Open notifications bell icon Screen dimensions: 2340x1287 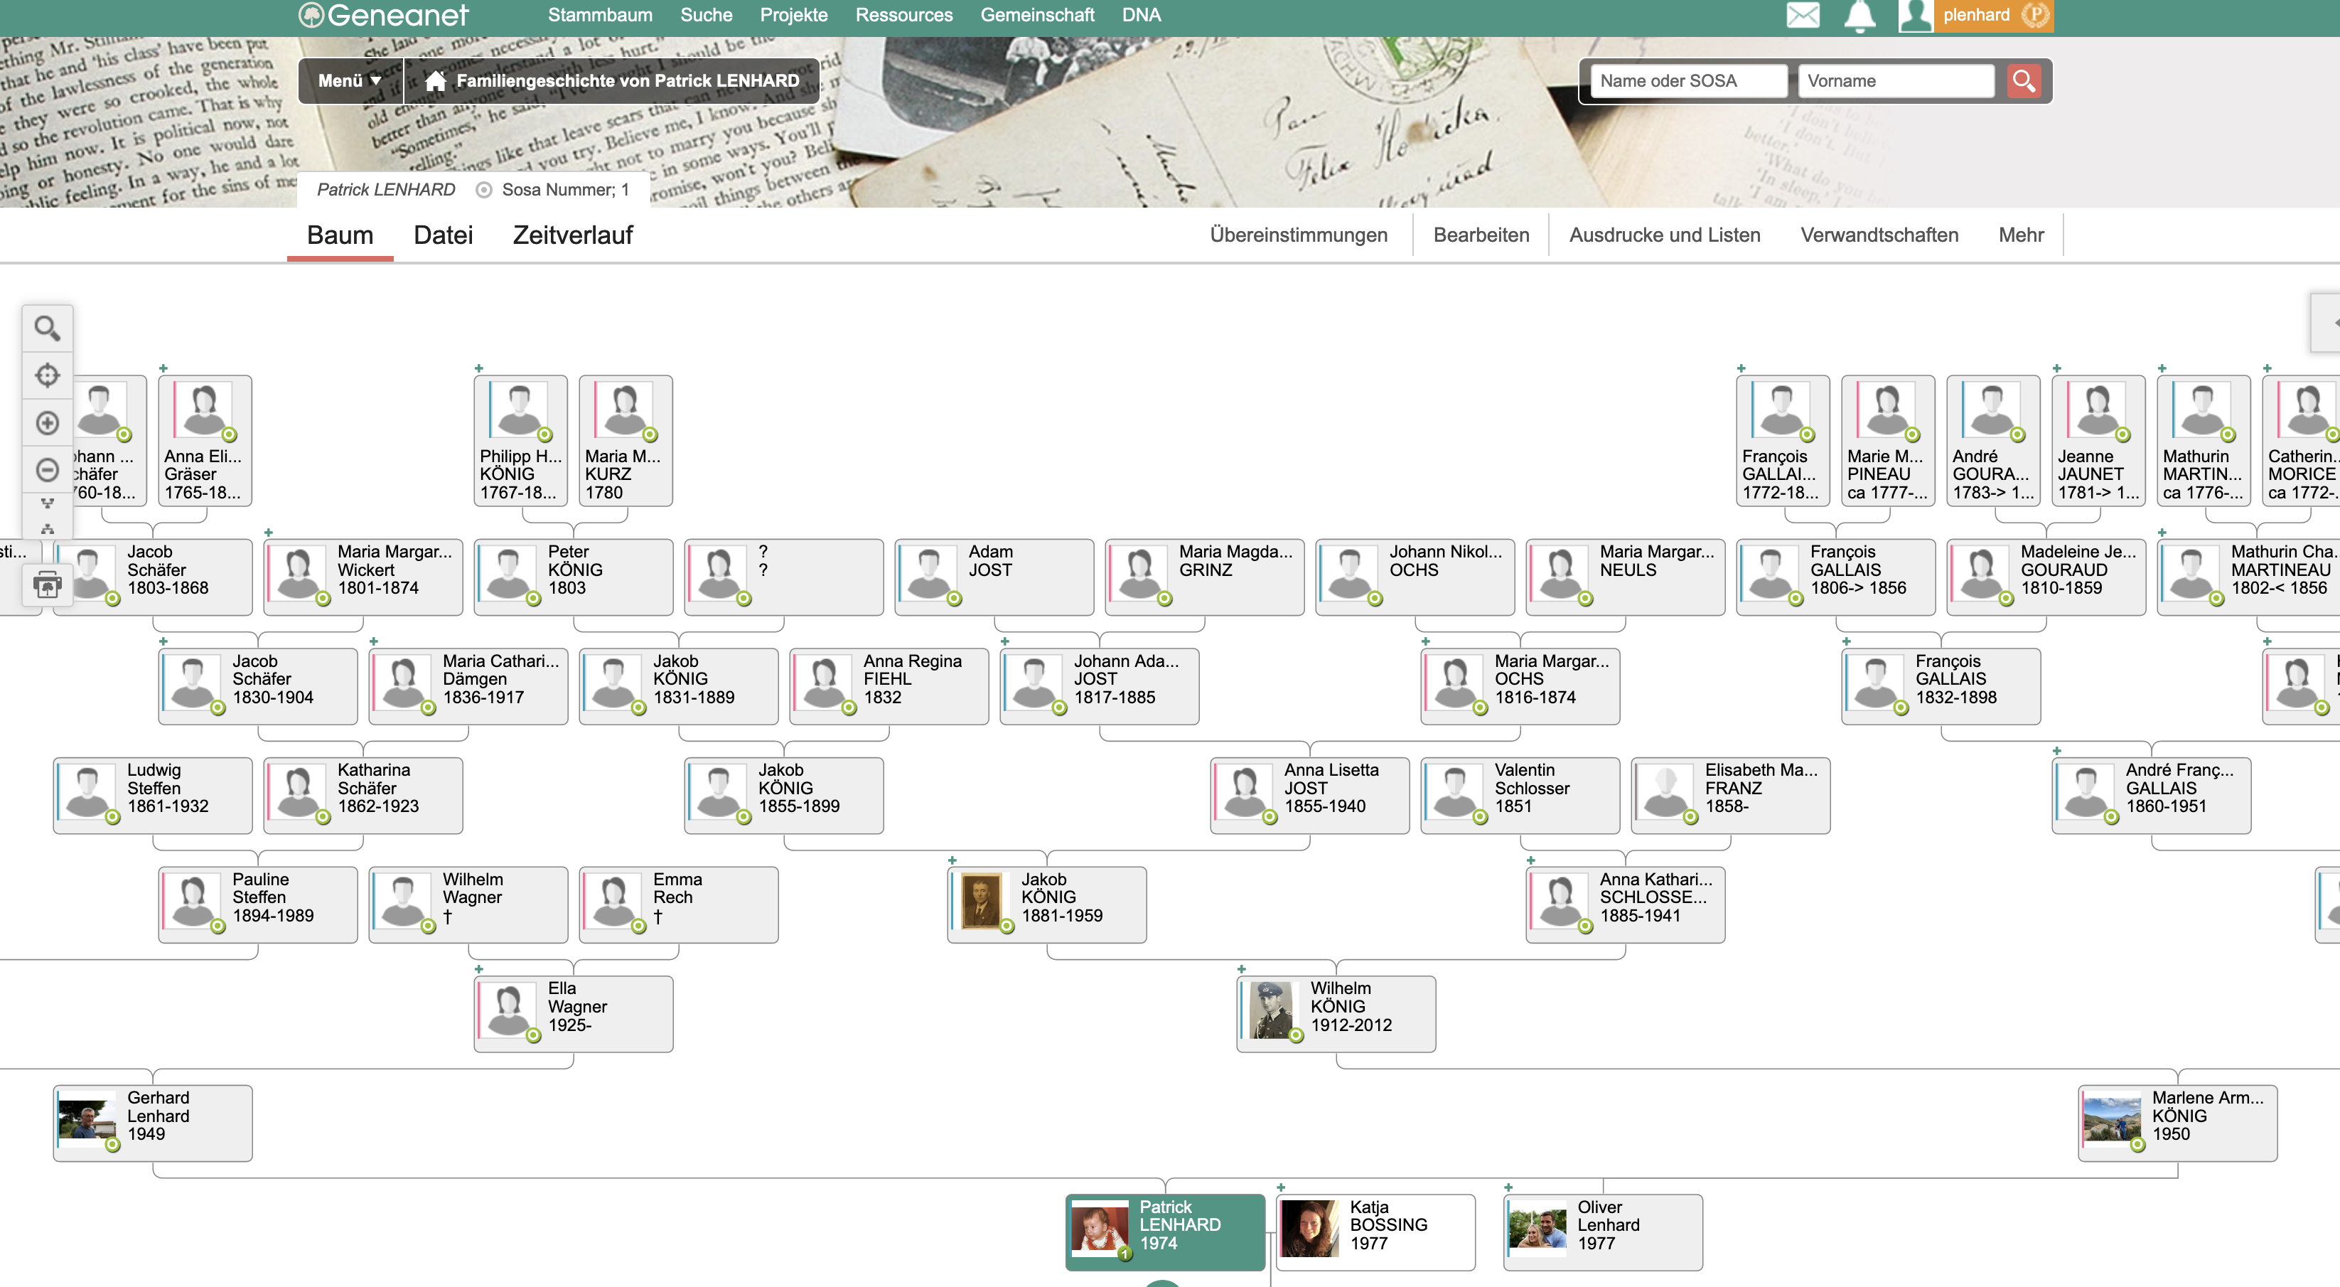pyautogui.click(x=1859, y=16)
